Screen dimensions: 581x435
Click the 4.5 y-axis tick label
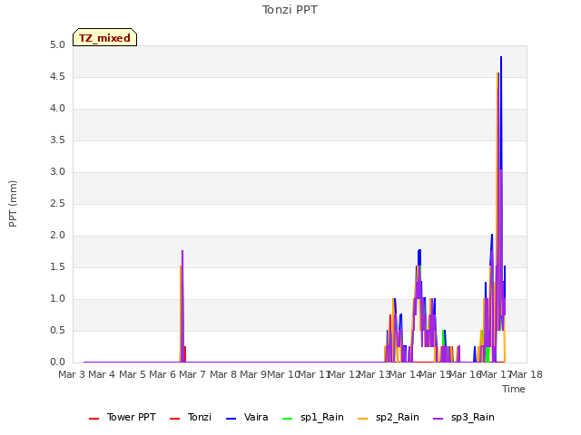57,77
